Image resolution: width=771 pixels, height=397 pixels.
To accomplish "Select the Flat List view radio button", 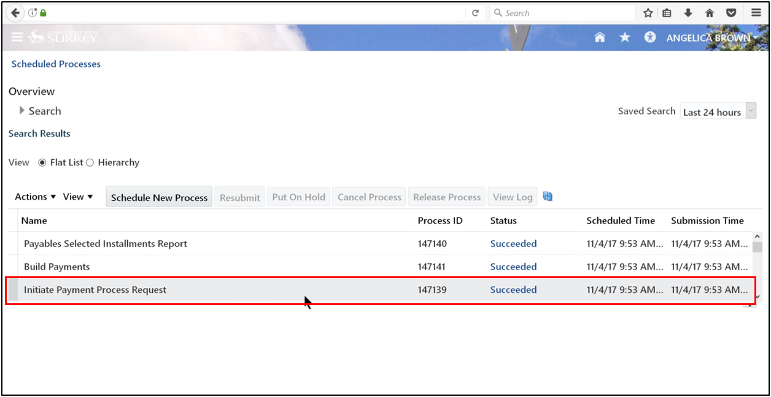I will tap(42, 162).
